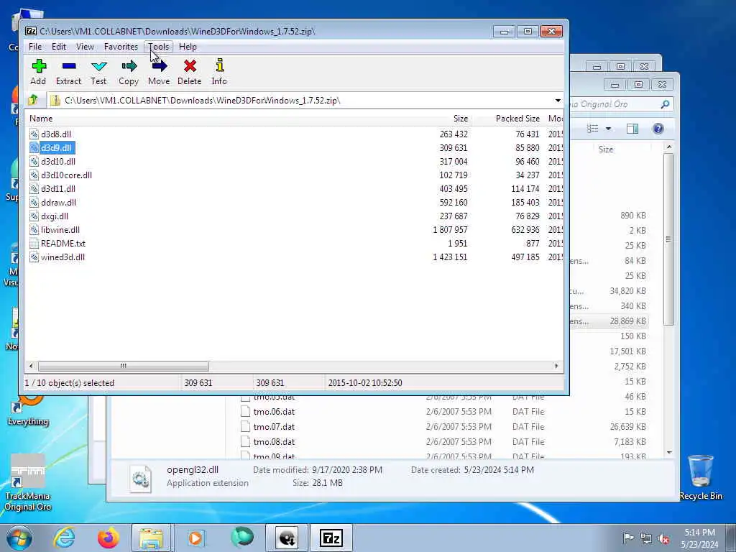The height and width of the screenshot is (552, 736).
Task: Run the Test archive tool
Action: pyautogui.click(x=98, y=72)
